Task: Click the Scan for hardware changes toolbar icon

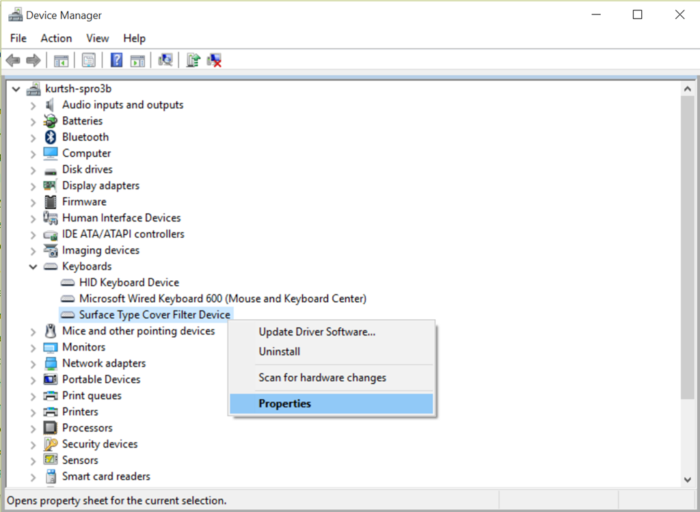Action: (x=165, y=60)
